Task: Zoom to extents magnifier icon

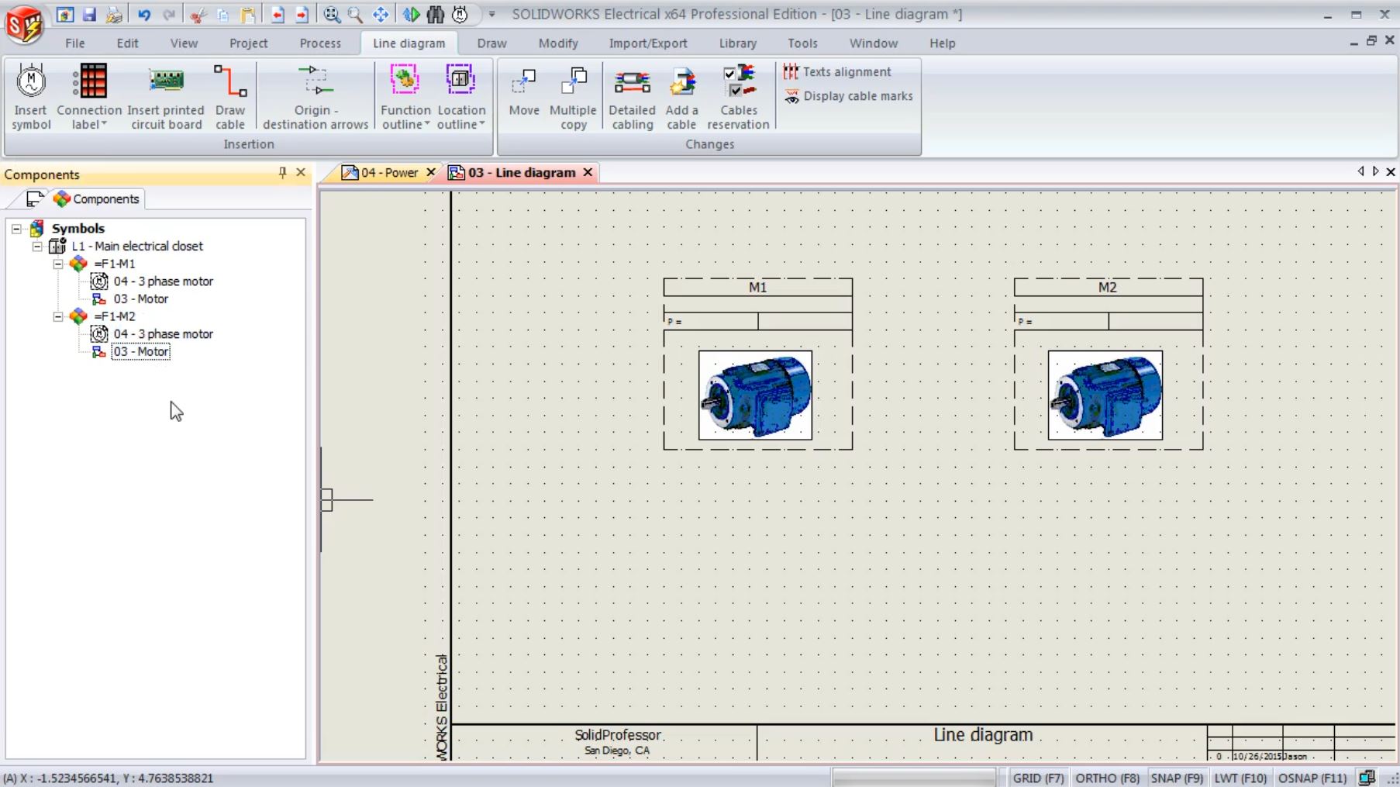Action: [x=332, y=15]
